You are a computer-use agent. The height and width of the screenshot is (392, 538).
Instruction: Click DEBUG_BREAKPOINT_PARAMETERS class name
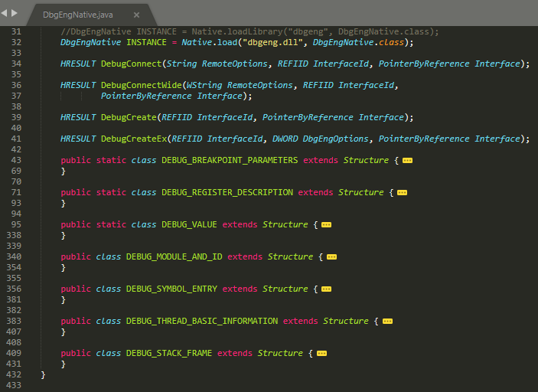230,160
